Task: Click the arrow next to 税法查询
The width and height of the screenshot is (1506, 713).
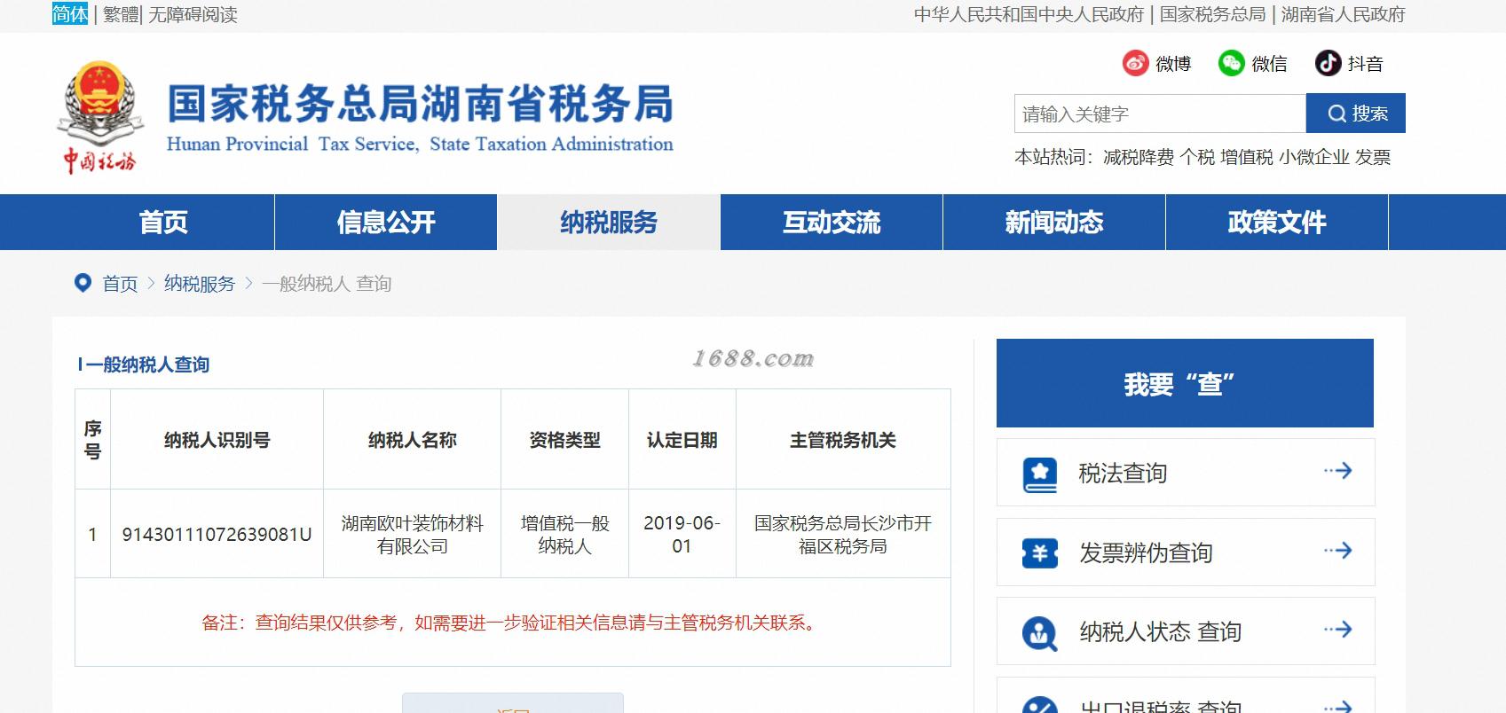Action: coord(1337,471)
